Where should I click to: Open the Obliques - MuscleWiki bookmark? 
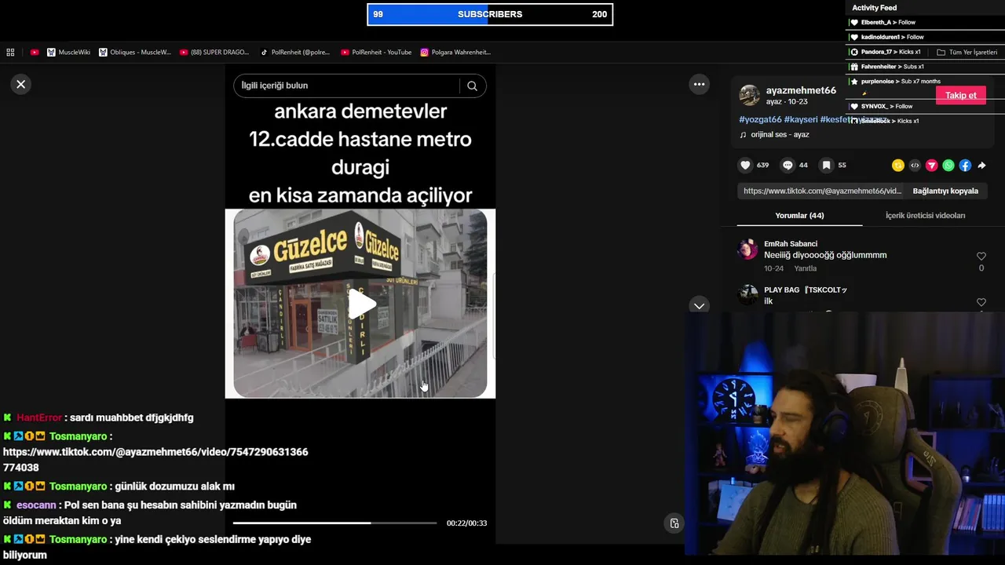pos(135,53)
